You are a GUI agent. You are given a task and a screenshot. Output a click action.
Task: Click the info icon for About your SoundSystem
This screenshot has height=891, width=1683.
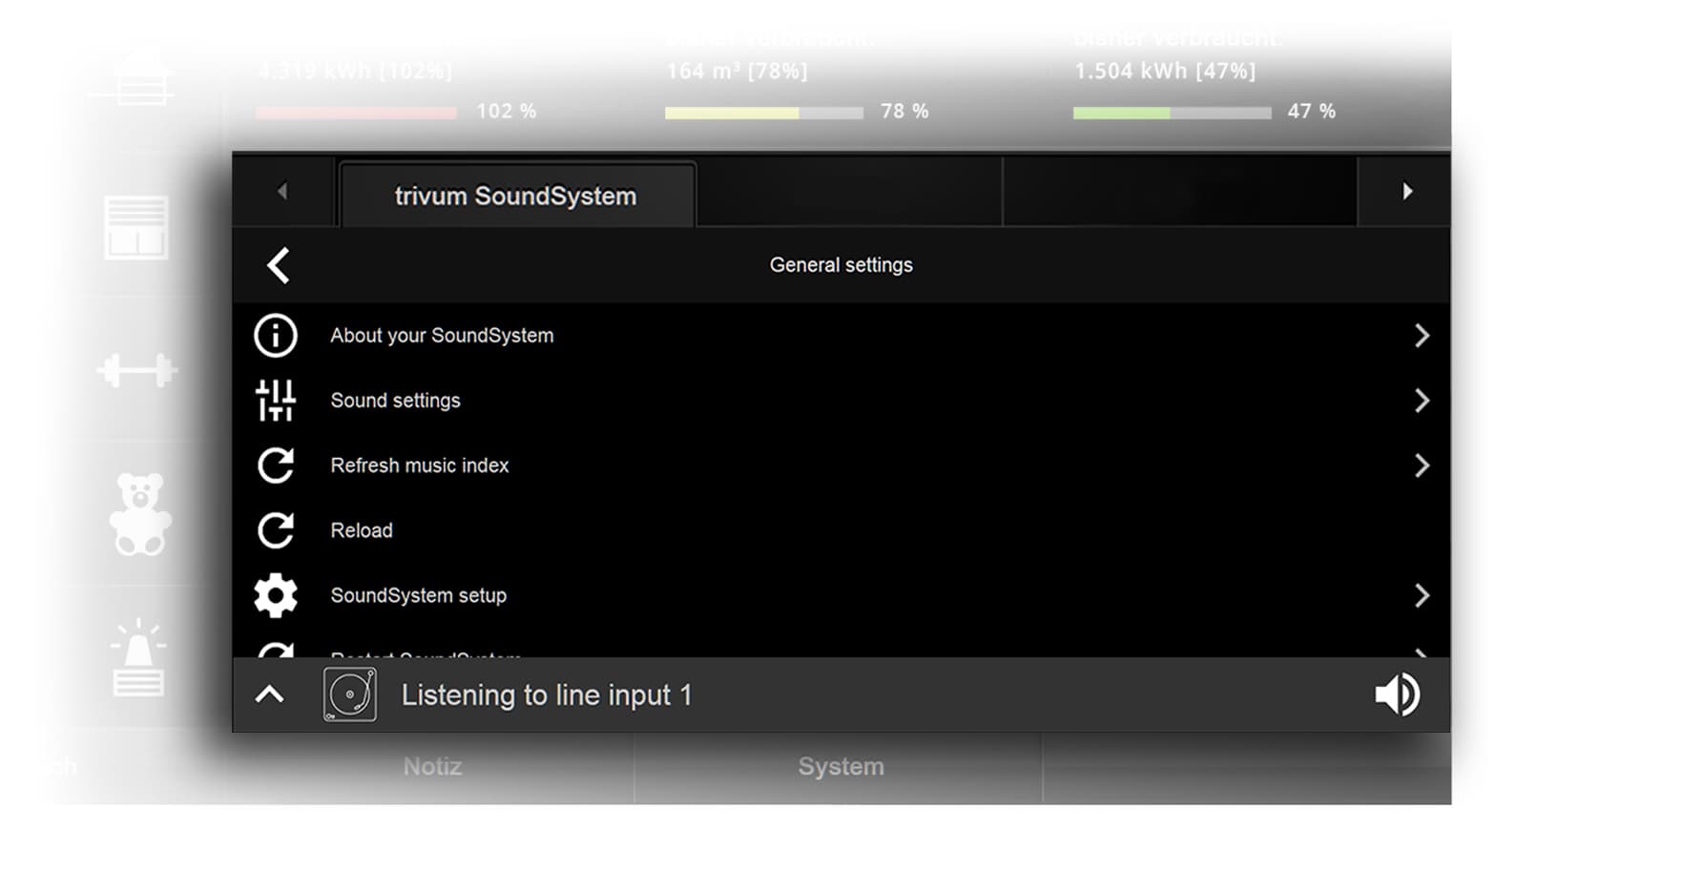point(276,336)
